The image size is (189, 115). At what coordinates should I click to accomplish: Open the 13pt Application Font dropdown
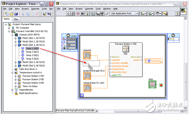tap(124, 14)
